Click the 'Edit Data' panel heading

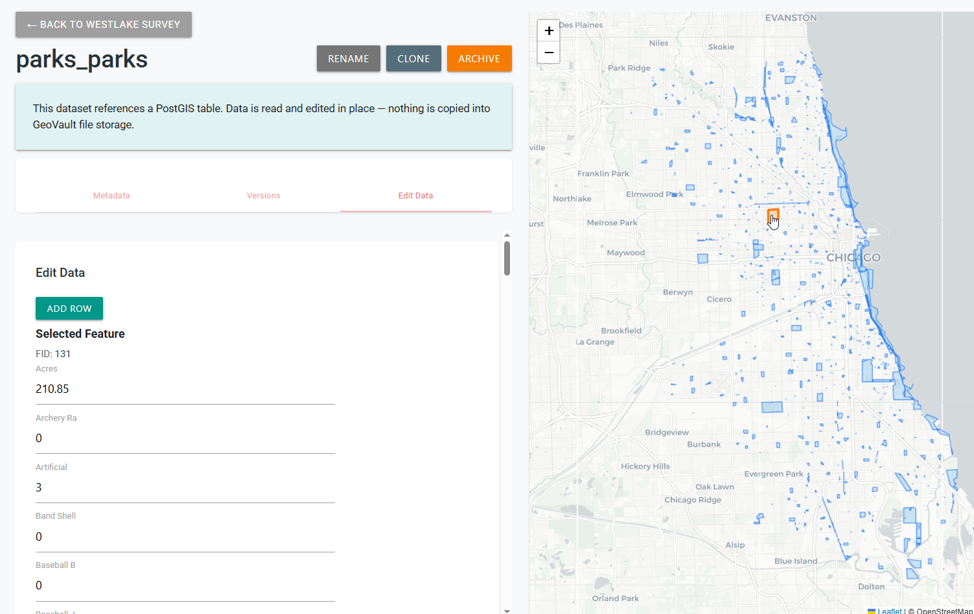point(60,273)
